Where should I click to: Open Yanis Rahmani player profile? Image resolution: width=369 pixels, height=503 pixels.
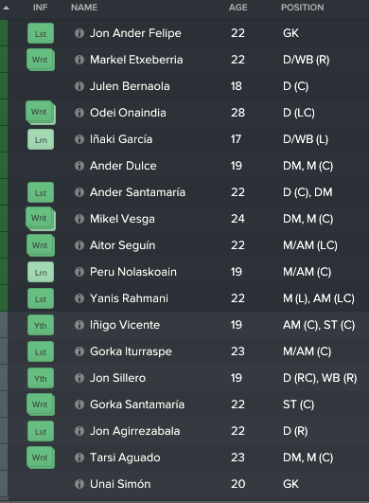pos(129,298)
